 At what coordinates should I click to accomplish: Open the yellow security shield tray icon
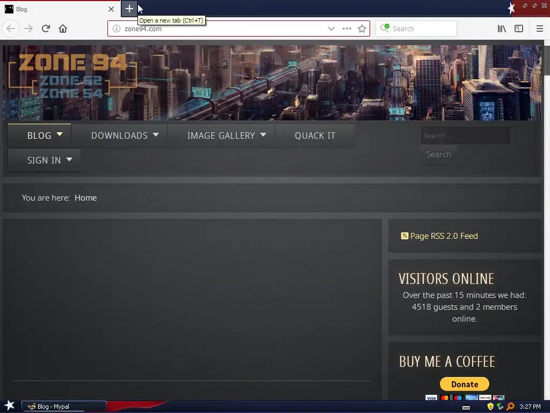tap(490, 407)
